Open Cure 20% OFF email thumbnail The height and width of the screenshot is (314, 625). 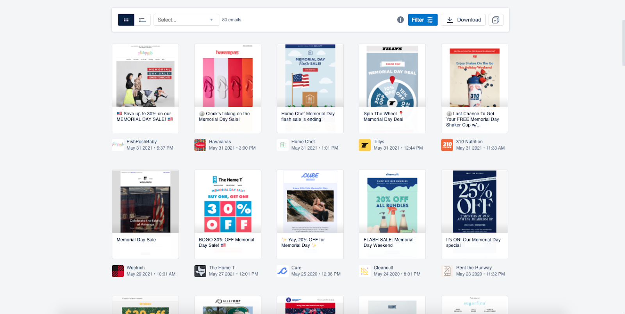(310, 202)
